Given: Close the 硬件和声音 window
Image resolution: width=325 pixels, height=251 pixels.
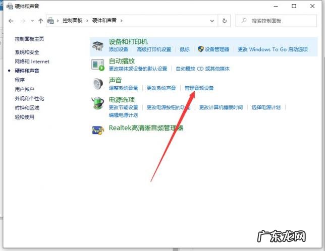Looking at the screenshot, I should point(312,6).
